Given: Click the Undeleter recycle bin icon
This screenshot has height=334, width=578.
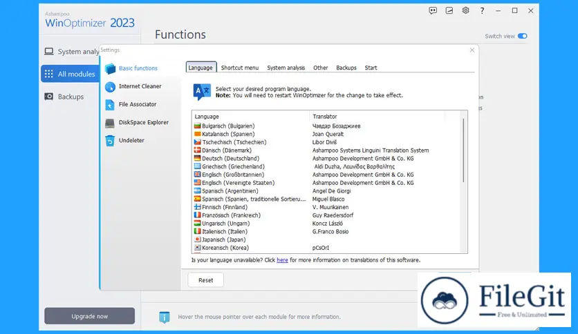Looking at the screenshot, I should pyautogui.click(x=110, y=141).
